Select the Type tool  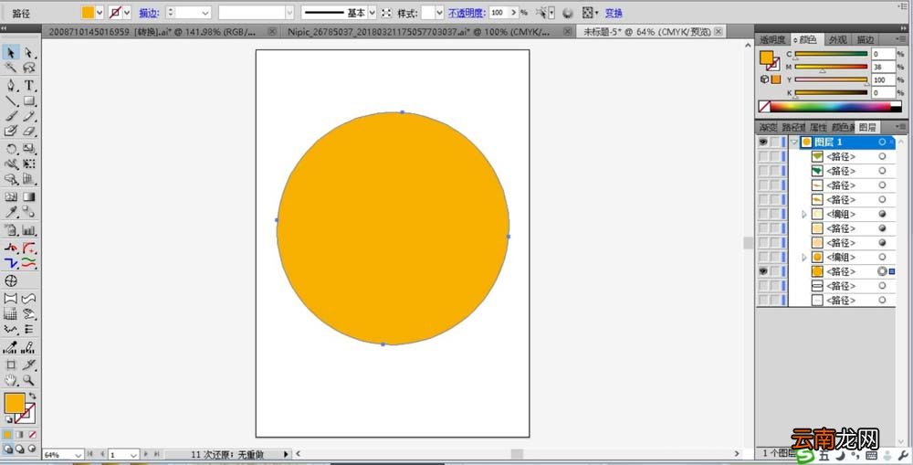click(x=29, y=86)
